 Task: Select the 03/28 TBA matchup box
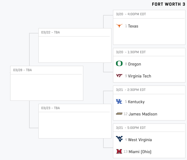click(x=46, y=86)
